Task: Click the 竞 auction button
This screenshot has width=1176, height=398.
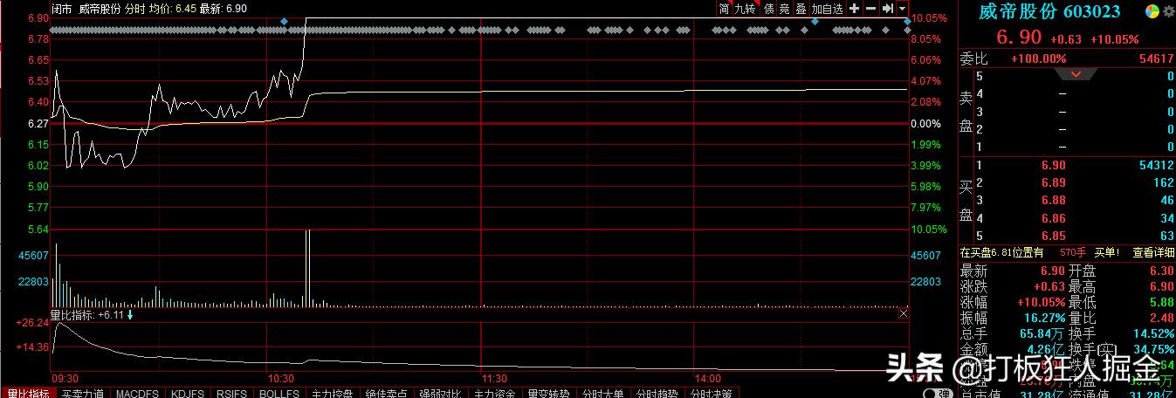Action: 784,9
